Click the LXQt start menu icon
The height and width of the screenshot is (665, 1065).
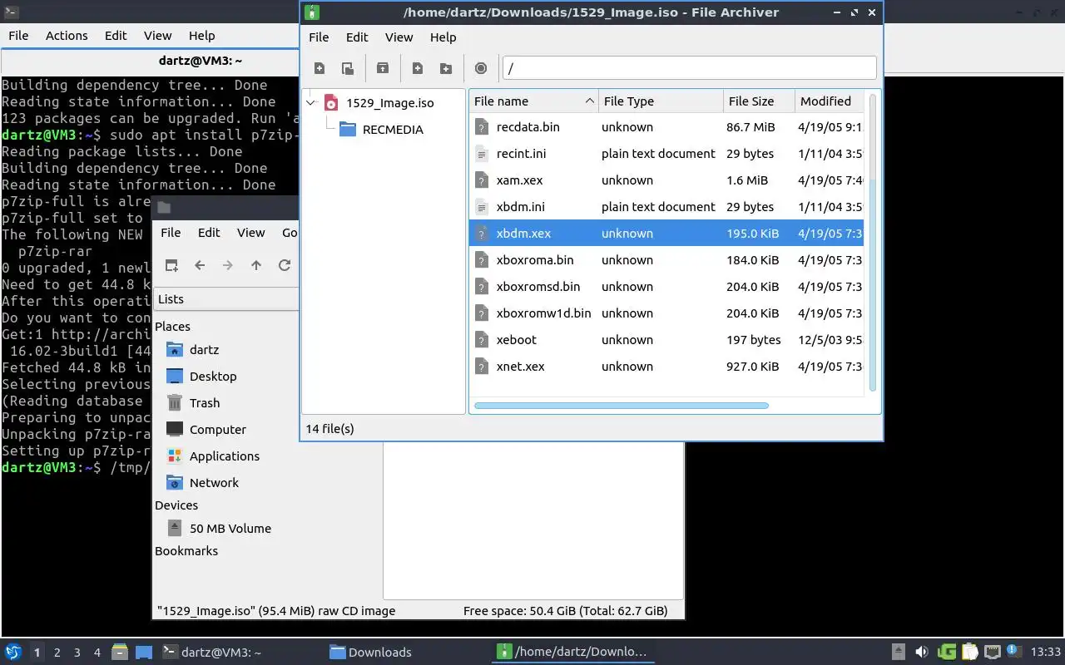click(x=13, y=653)
